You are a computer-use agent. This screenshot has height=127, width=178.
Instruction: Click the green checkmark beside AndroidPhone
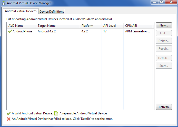point(10,31)
